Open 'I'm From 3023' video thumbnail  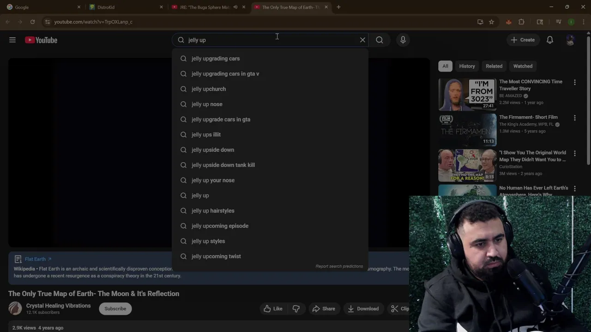[467, 95]
